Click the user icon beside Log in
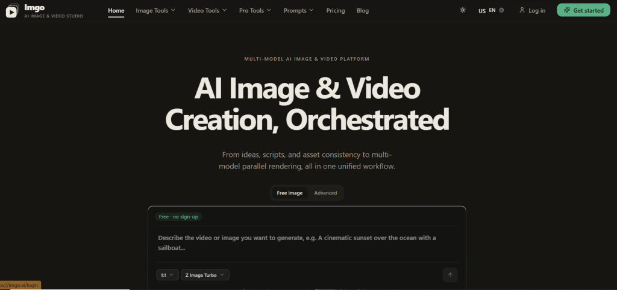The height and width of the screenshot is (290, 617). [522, 10]
